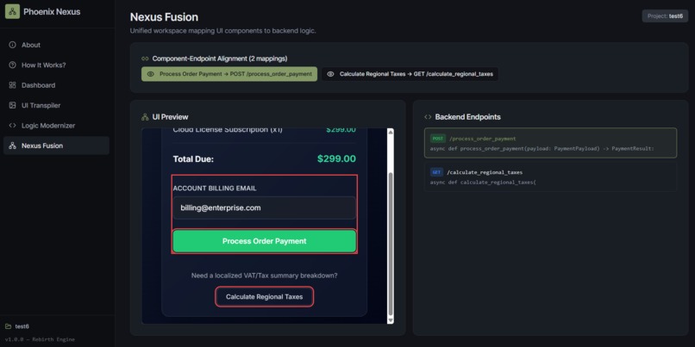Image resolution: width=695 pixels, height=347 pixels.
Task: Click the async def process_order_payment signature line
Action: (x=542, y=148)
